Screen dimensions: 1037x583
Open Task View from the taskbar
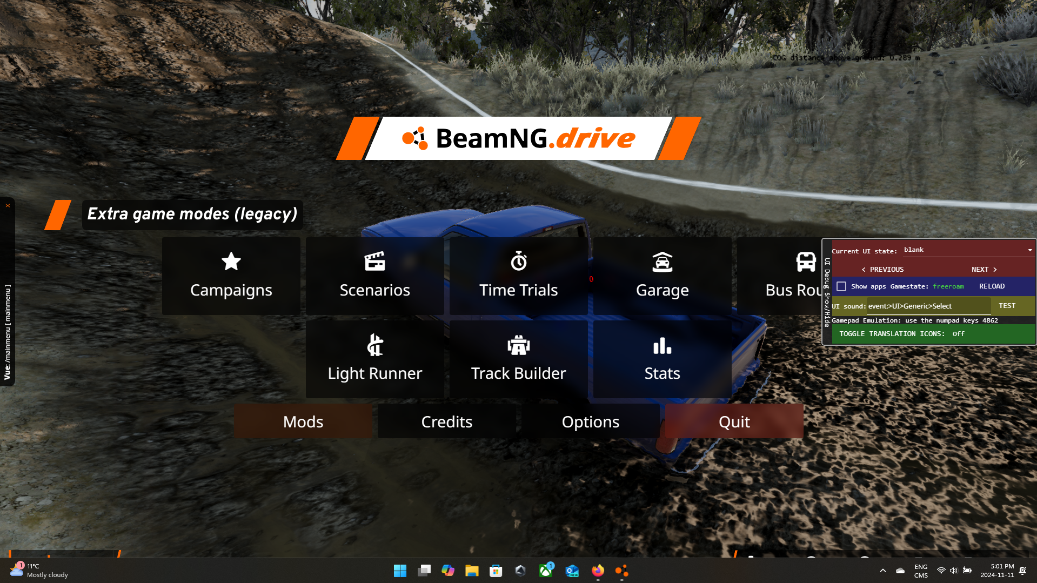[x=424, y=571]
